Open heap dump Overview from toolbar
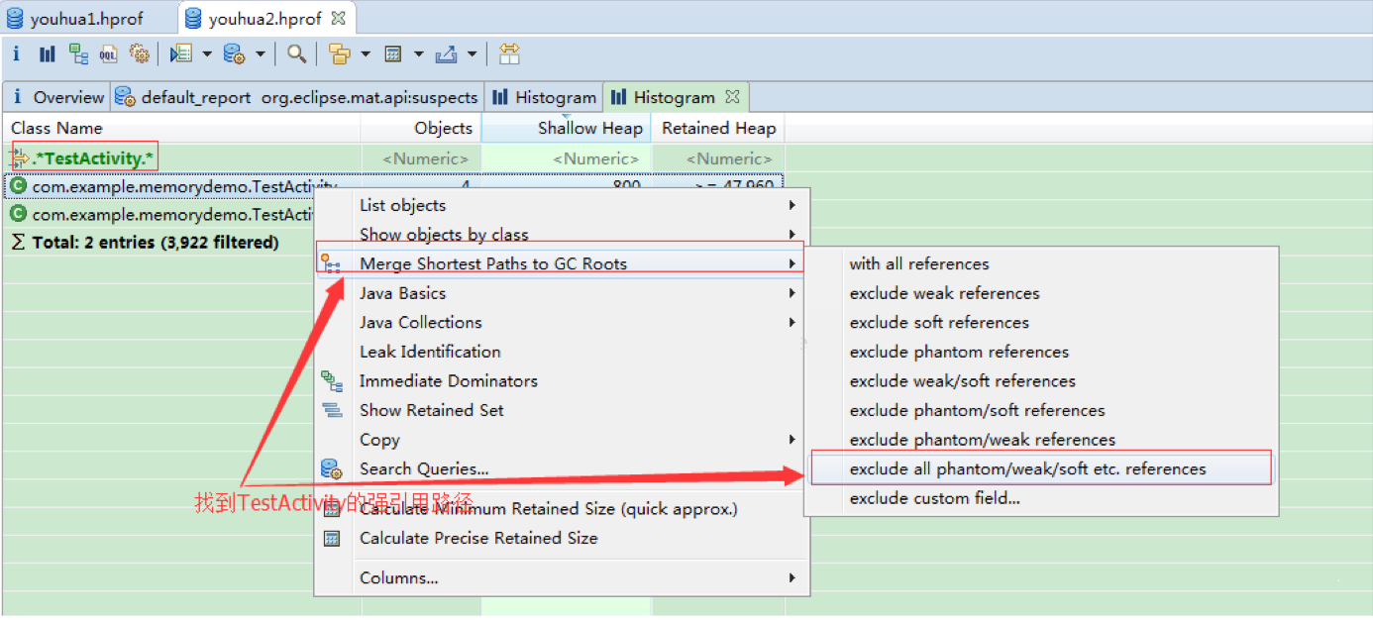 coord(16,53)
